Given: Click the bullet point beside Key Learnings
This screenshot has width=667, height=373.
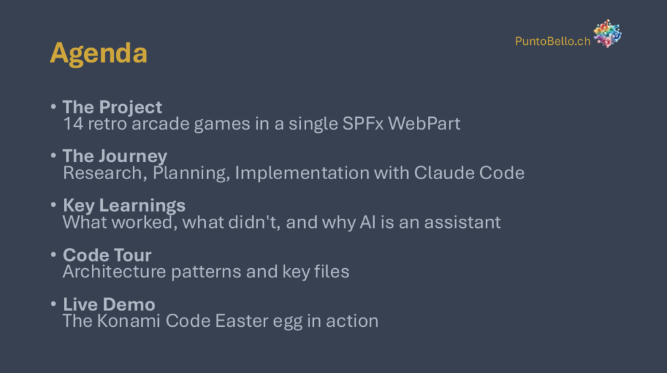Looking at the screenshot, I should [53, 205].
